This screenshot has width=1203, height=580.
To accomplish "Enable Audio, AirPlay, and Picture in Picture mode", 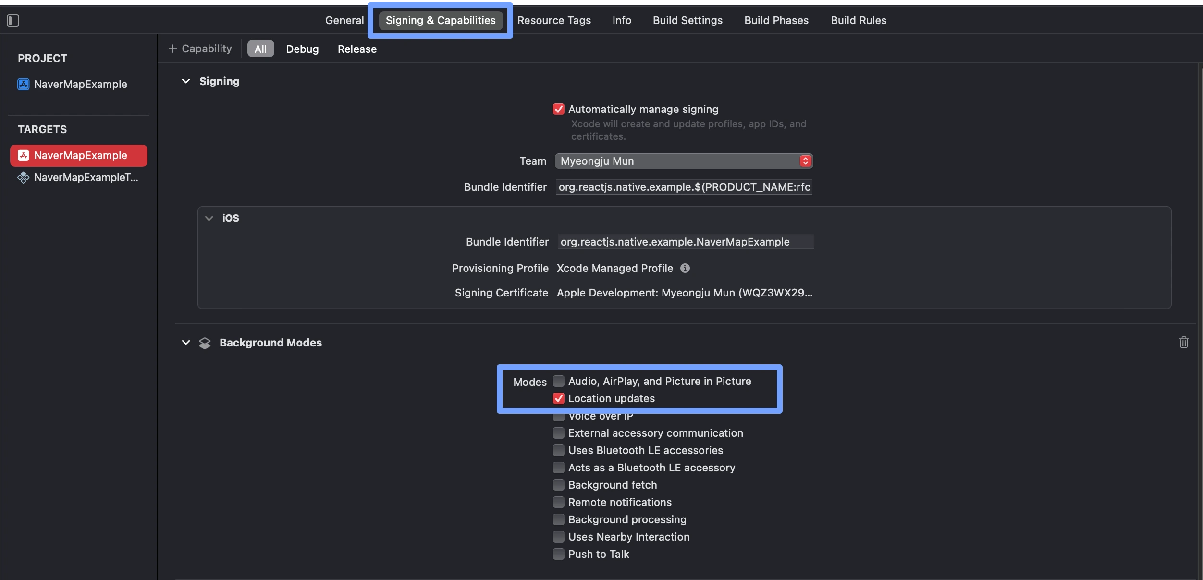I will [x=557, y=381].
